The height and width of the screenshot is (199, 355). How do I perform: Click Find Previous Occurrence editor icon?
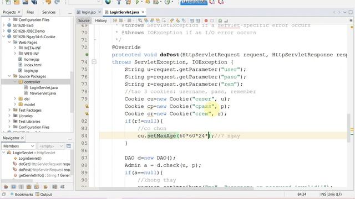click(x=146, y=20)
